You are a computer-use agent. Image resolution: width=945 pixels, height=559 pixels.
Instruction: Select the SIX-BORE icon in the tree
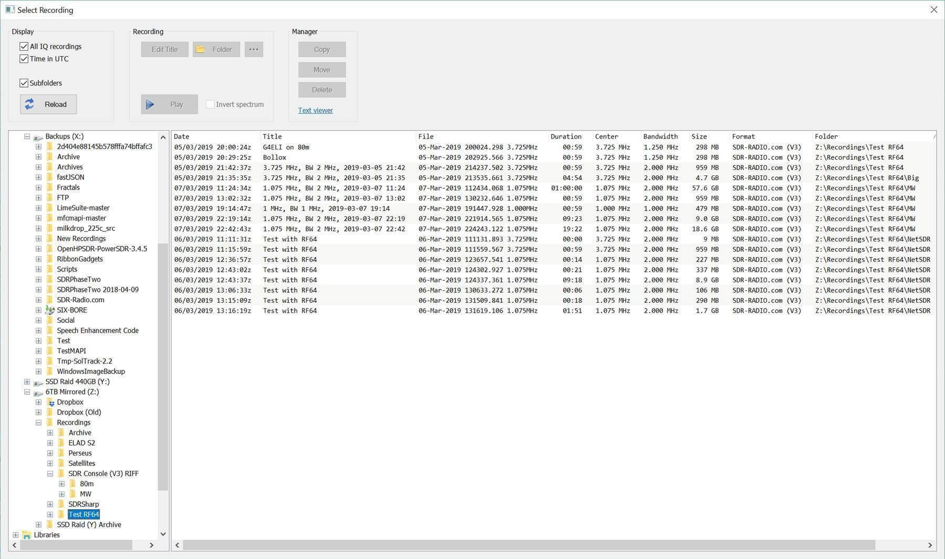(50, 310)
